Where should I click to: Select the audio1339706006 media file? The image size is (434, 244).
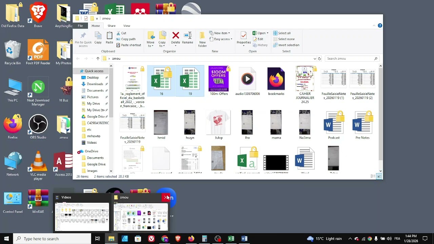(x=248, y=81)
